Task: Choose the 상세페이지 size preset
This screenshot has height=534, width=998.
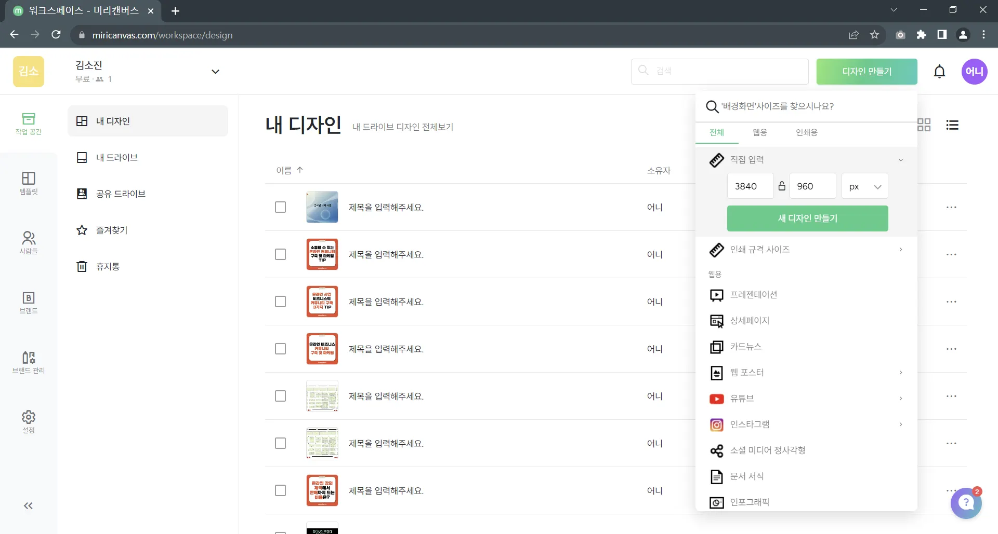Action: pyautogui.click(x=807, y=321)
